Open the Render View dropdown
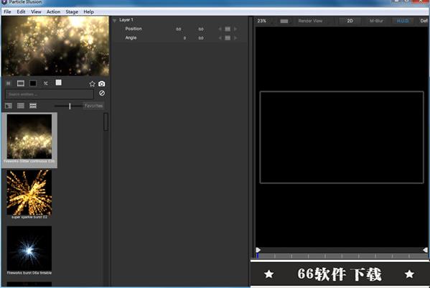 (310, 21)
